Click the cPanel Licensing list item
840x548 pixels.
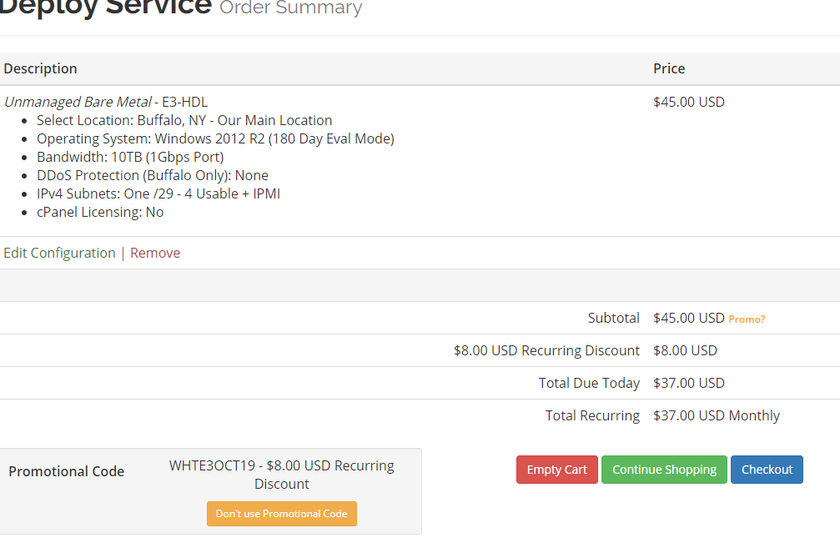tap(100, 212)
